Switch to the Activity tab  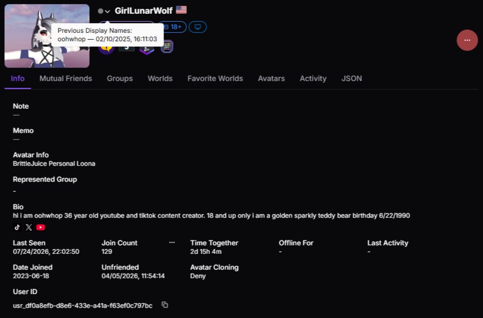(x=313, y=78)
